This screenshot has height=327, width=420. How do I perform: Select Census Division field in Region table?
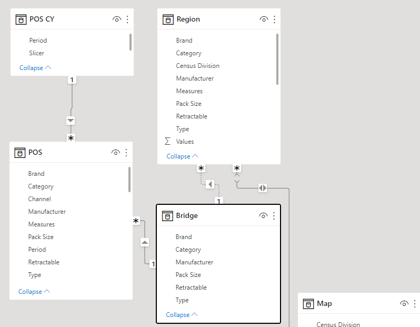pos(198,66)
